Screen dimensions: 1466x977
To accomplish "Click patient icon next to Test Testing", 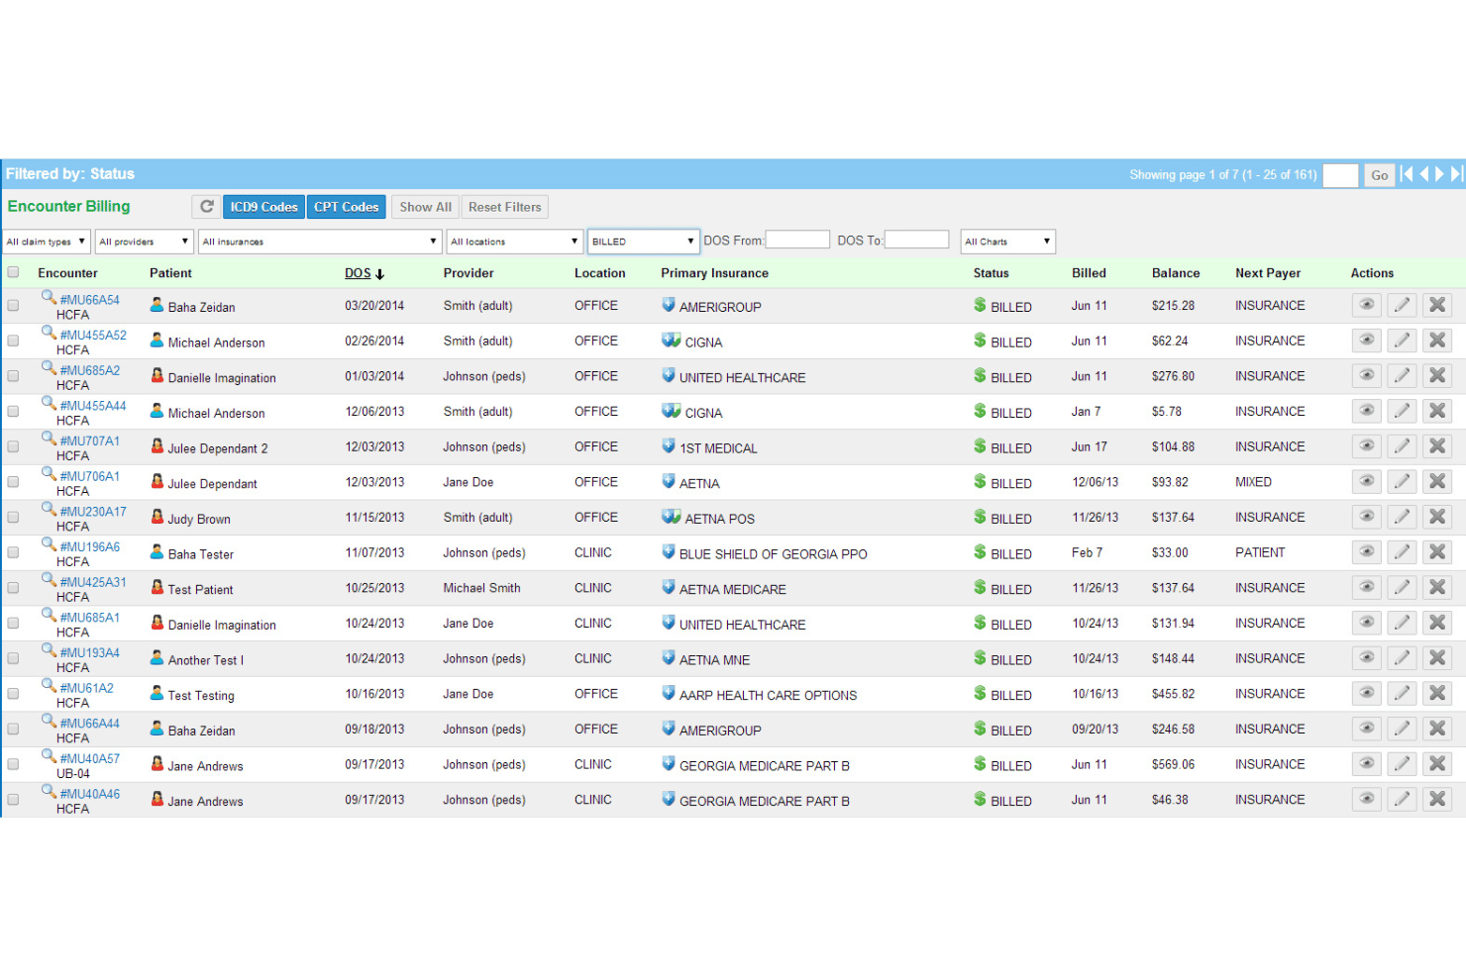I will point(157,693).
